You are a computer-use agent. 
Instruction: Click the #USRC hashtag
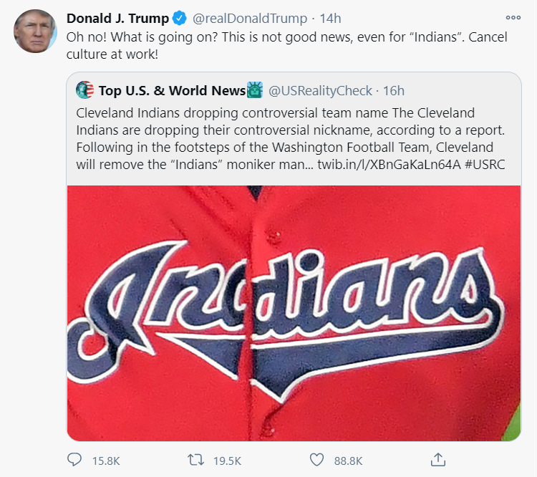pyautogui.click(x=485, y=165)
